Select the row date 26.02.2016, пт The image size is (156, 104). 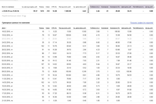click(x=7, y=50)
